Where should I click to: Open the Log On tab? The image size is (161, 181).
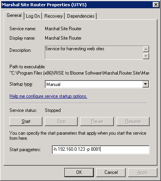click(33, 16)
